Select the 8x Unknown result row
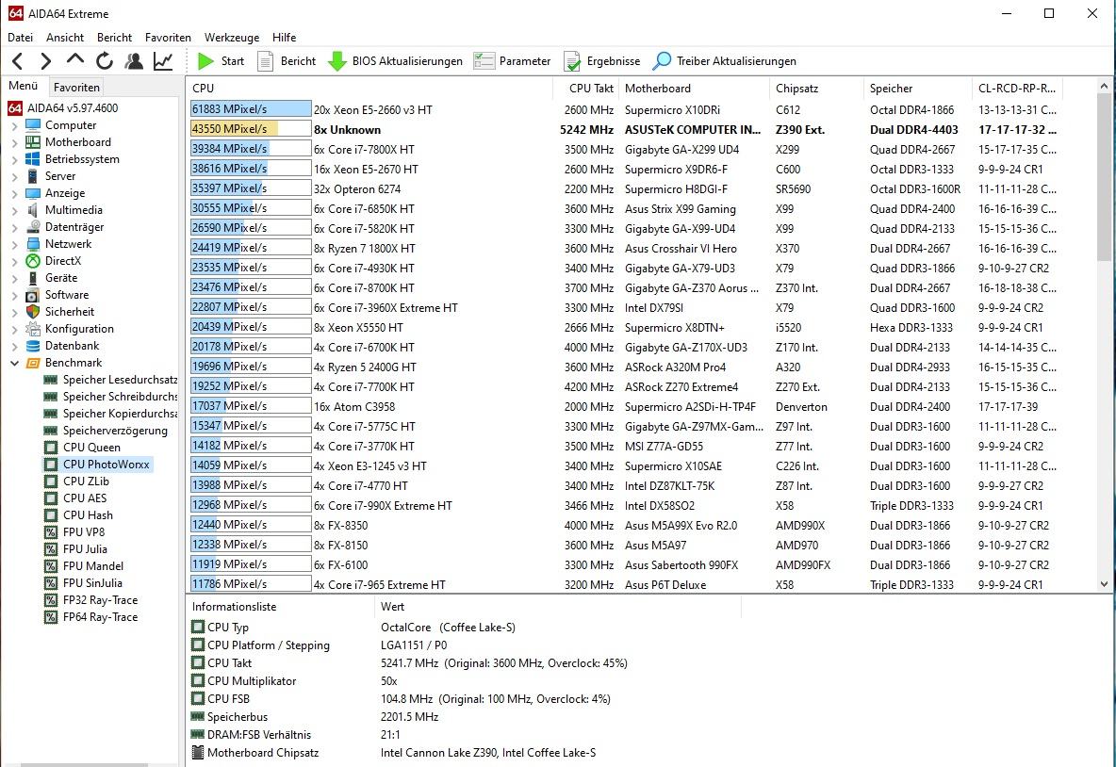 click(x=625, y=129)
